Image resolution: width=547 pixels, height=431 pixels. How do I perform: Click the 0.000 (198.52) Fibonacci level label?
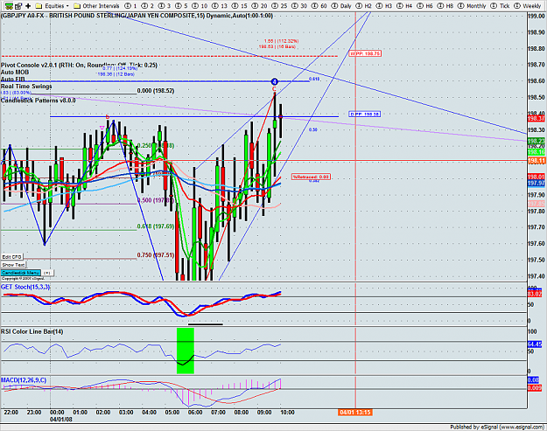(x=156, y=91)
